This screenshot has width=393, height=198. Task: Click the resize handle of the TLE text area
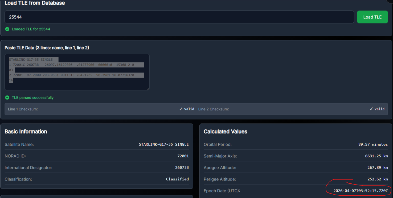[148, 89]
